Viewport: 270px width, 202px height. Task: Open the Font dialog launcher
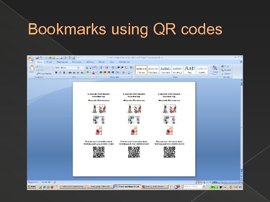pyautogui.click(x=96, y=77)
